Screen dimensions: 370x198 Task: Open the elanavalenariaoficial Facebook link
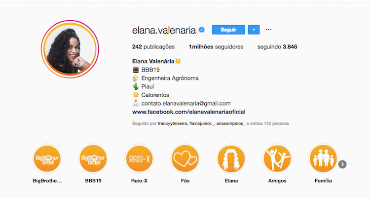coord(189,112)
